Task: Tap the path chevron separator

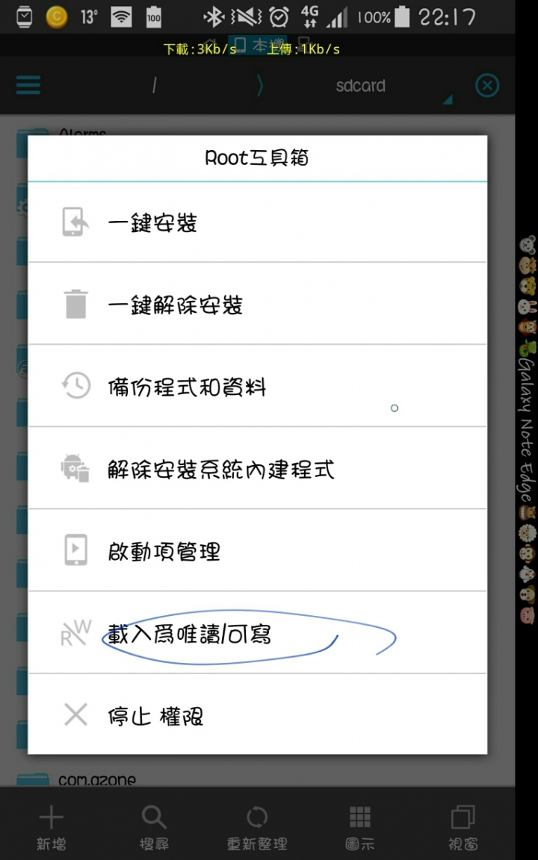Action: click(x=260, y=86)
